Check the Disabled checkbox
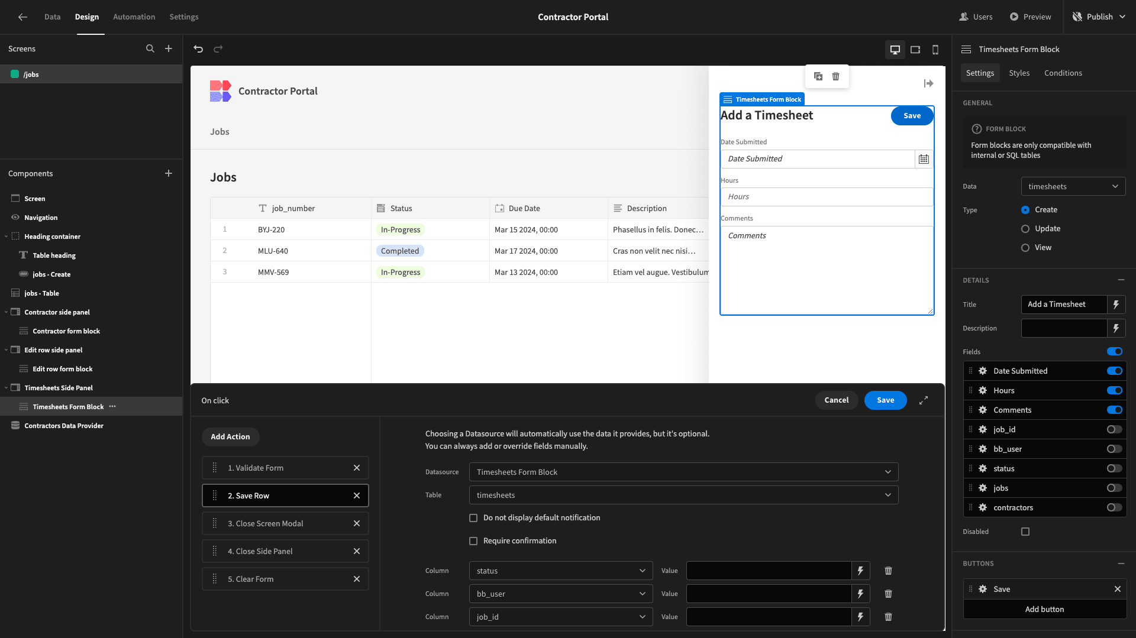Screen dimensions: 1136x638 point(1025,532)
